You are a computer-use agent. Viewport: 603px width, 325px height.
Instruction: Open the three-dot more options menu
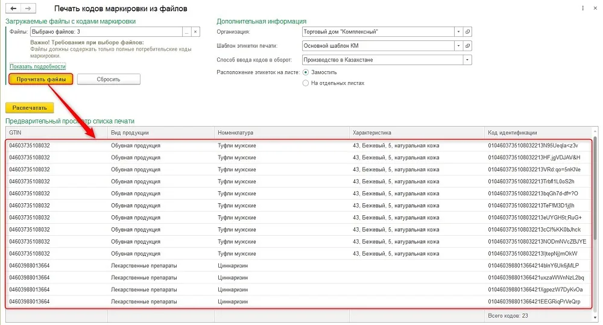point(582,8)
